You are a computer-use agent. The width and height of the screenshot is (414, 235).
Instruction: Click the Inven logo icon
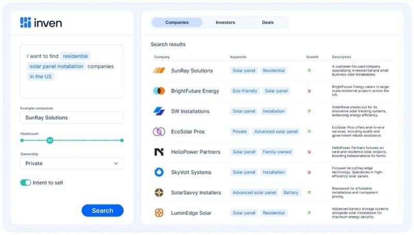25,22
